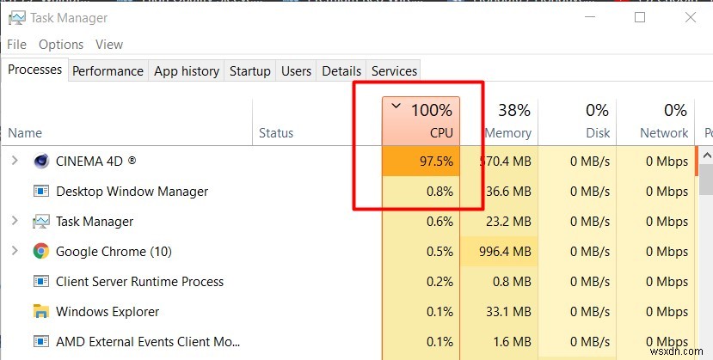Open the Options menu
The width and height of the screenshot is (713, 360).
coord(61,45)
